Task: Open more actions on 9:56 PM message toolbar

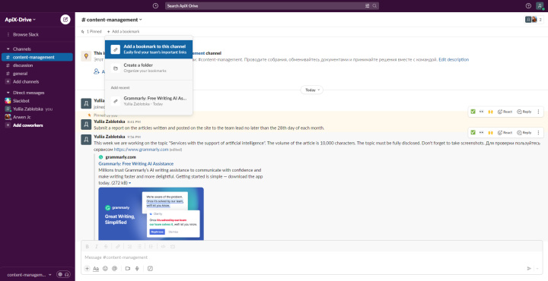Action: point(538,132)
